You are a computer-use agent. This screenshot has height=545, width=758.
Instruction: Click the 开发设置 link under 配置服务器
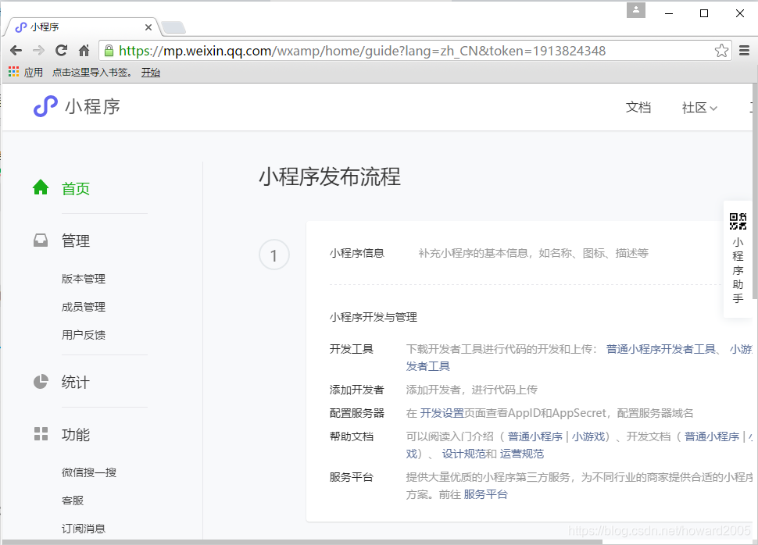(x=438, y=413)
